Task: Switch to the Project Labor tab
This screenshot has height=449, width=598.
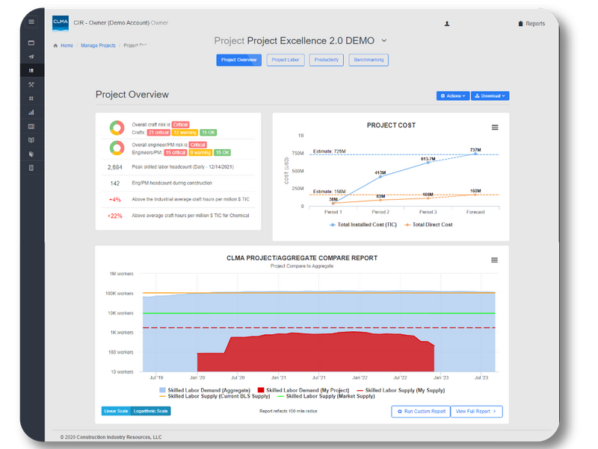Action: click(286, 60)
